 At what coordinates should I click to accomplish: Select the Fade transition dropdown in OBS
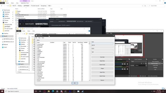click(x=139, y=61)
